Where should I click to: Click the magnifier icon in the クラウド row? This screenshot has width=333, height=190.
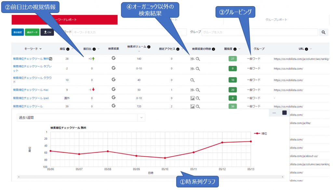[193, 80]
